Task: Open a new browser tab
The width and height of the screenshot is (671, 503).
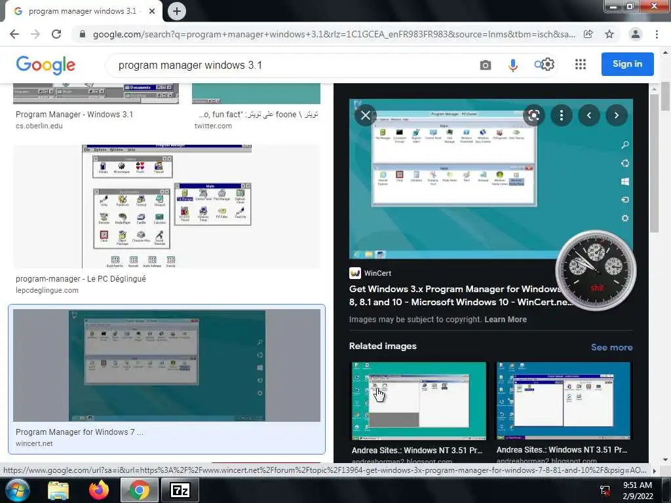Action: (177, 11)
